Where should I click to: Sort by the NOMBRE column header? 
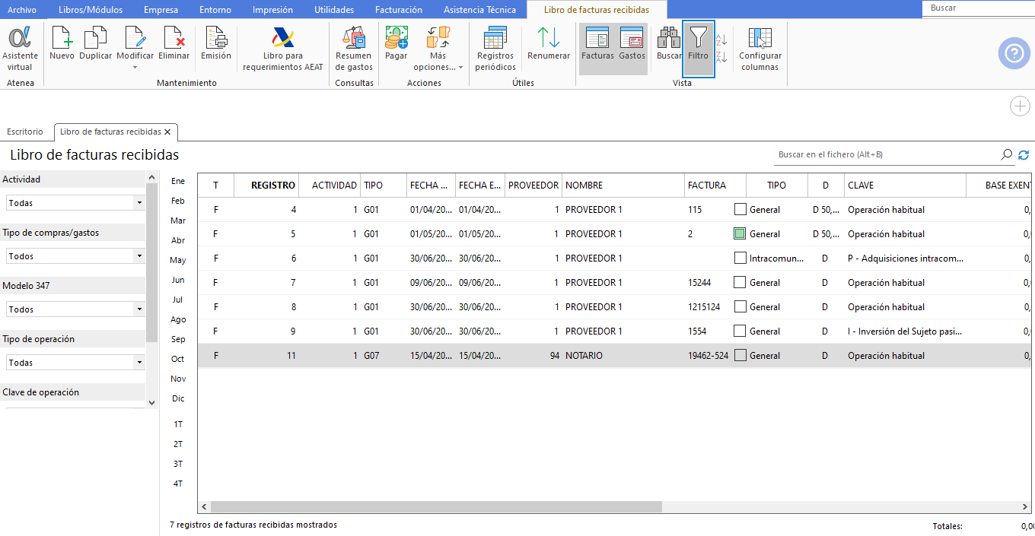click(623, 185)
